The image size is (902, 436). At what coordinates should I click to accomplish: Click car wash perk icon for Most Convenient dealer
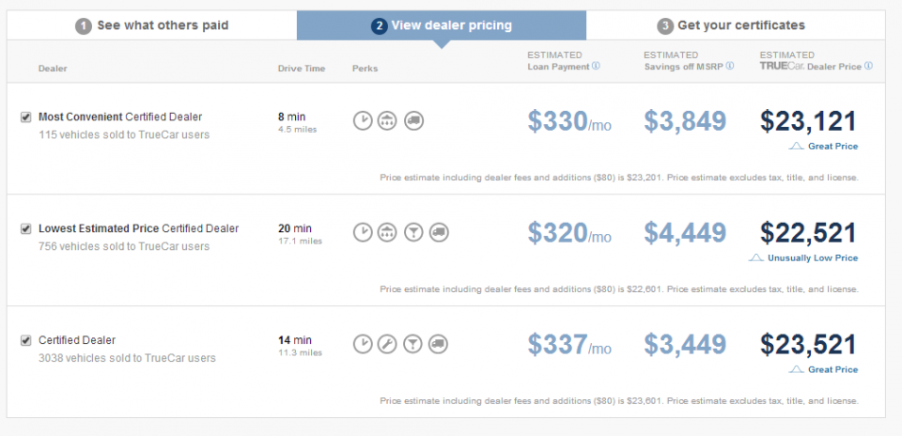point(387,121)
